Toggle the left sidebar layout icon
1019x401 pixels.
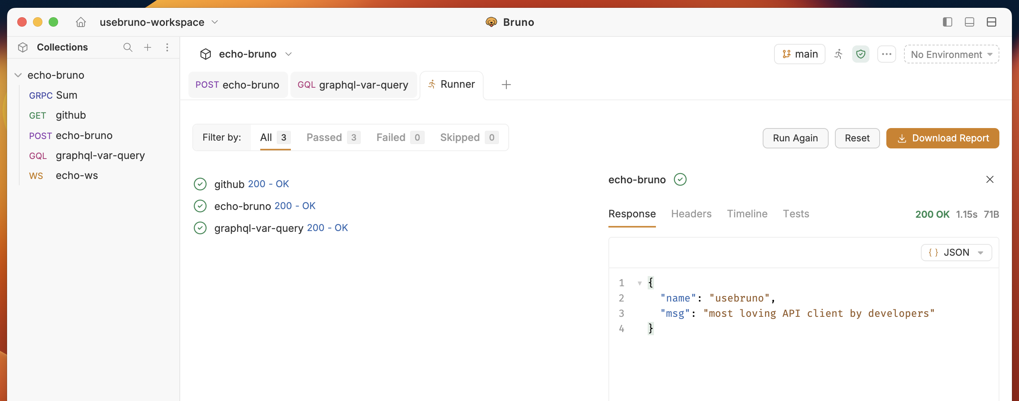[x=948, y=22]
